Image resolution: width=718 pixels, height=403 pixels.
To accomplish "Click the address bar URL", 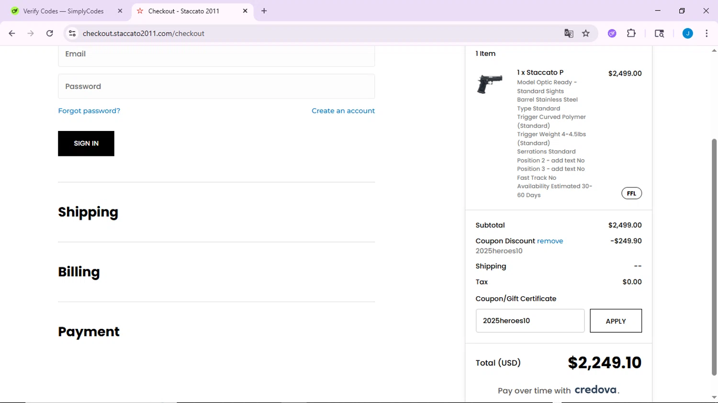I will tap(144, 33).
